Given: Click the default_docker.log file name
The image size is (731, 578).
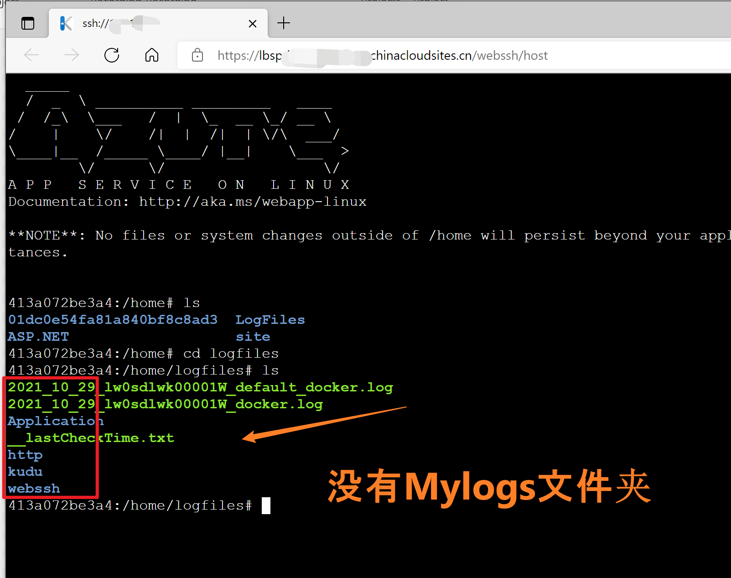Looking at the screenshot, I should 201,387.
